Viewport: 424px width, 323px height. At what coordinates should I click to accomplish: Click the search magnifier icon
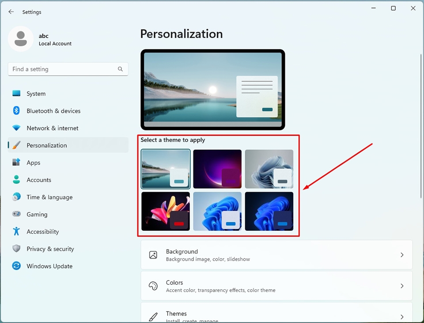tap(120, 69)
